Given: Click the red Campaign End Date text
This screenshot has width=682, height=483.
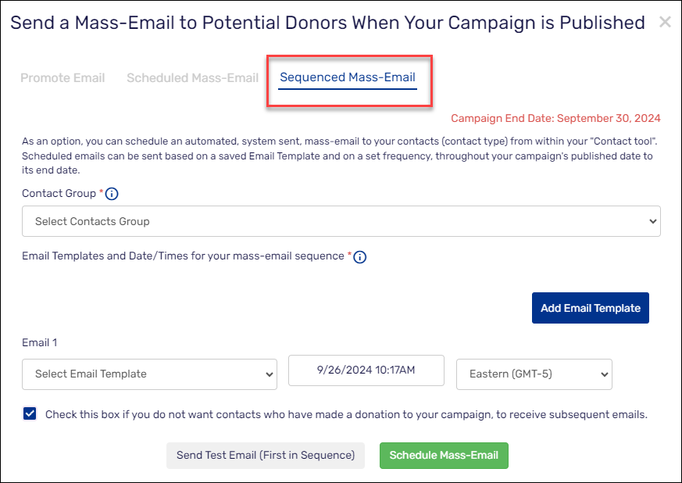Looking at the screenshot, I should (555, 118).
